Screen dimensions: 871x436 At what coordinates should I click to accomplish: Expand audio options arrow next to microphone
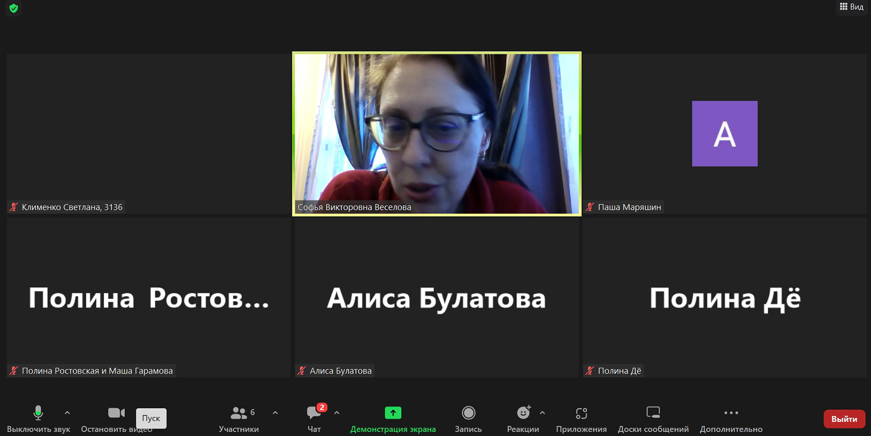[x=67, y=413]
